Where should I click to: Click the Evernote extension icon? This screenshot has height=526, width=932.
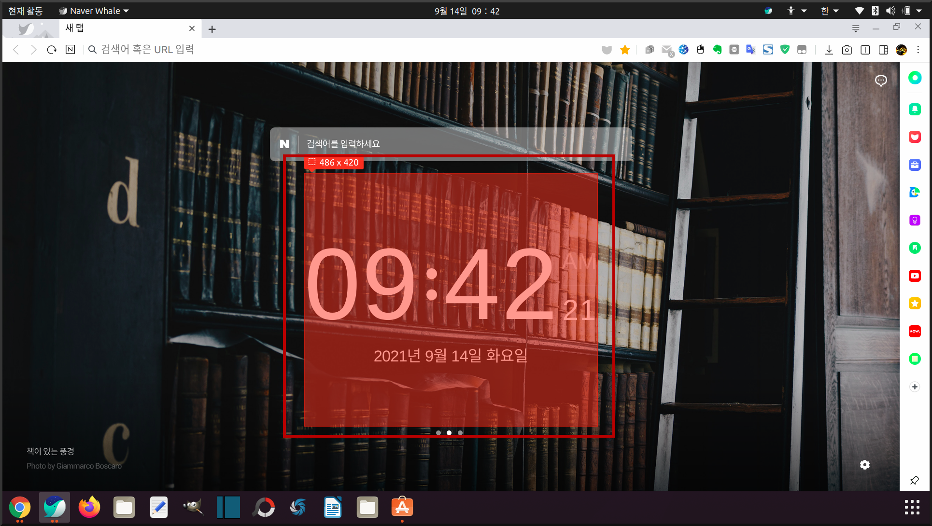click(717, 50)
